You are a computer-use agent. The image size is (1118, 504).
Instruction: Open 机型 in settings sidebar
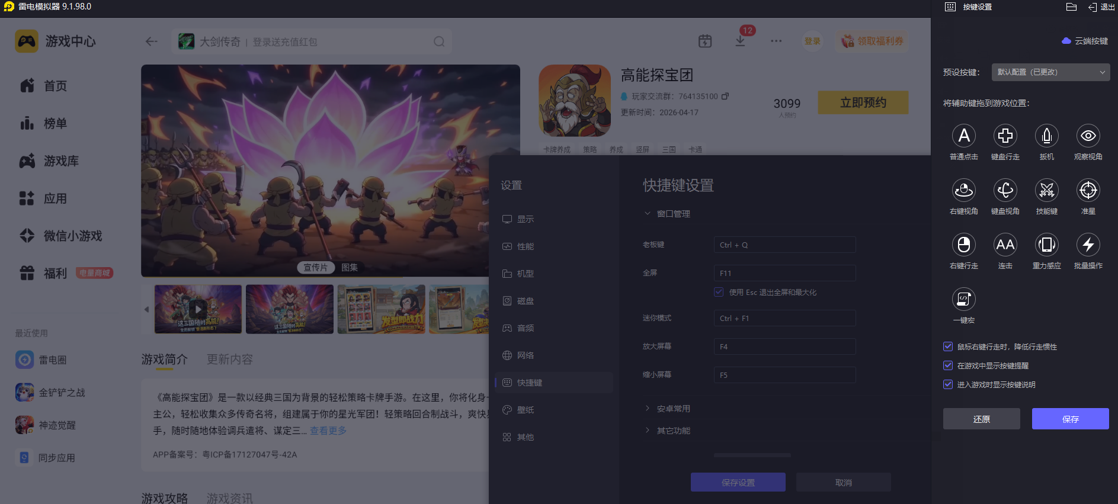point(554,274)
